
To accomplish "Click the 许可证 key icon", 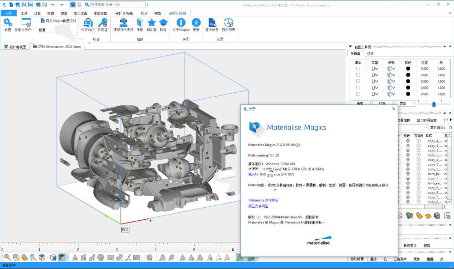I will (103, 23).
